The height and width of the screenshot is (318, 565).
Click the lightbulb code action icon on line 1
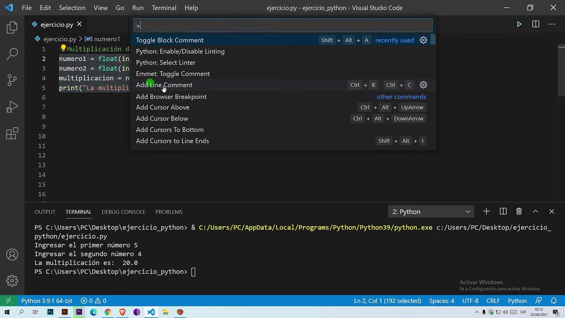[63, 49]
